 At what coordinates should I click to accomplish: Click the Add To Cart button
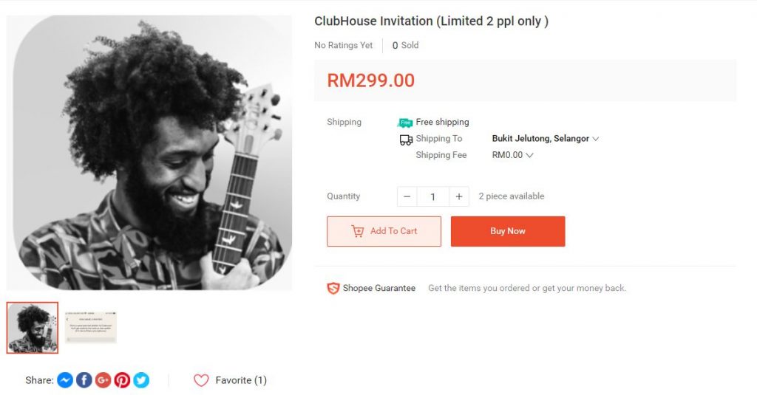coord(384,231)
